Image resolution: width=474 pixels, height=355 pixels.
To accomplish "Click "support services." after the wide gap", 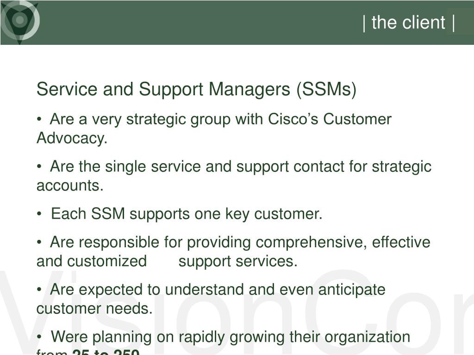I will [238, 262].
